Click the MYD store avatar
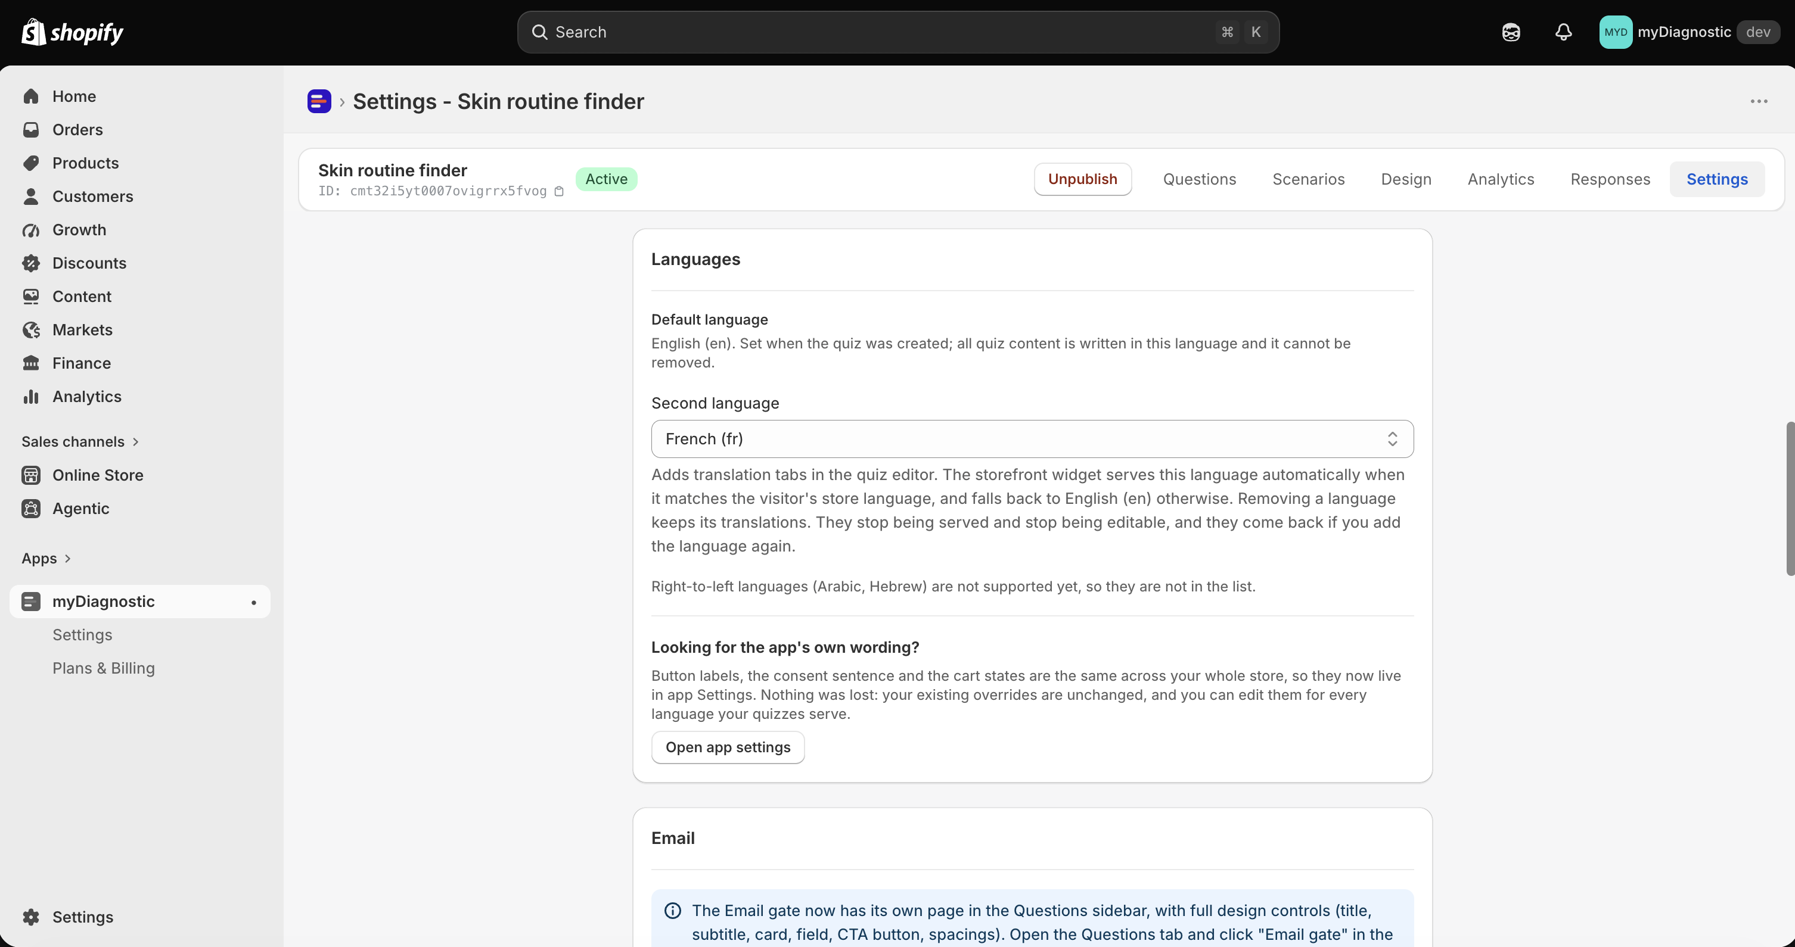1795x947 pixels. pyautogui.click(x=1615, y=32)
